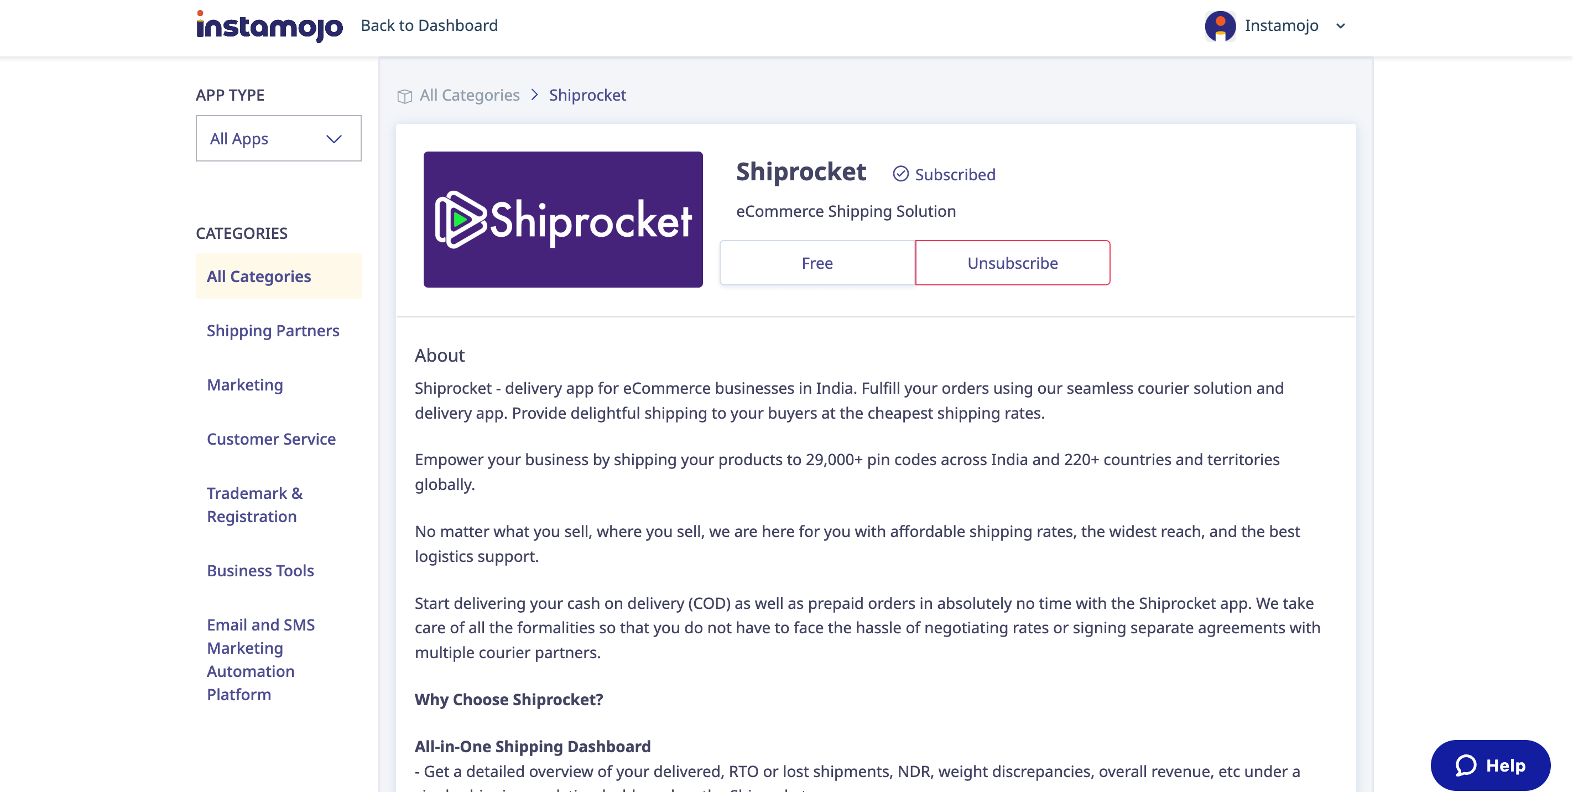This screenshot has height=792, width=1573.
Task: Click All Categories in the breadcrumb
Action: click(x=469, y=95)
